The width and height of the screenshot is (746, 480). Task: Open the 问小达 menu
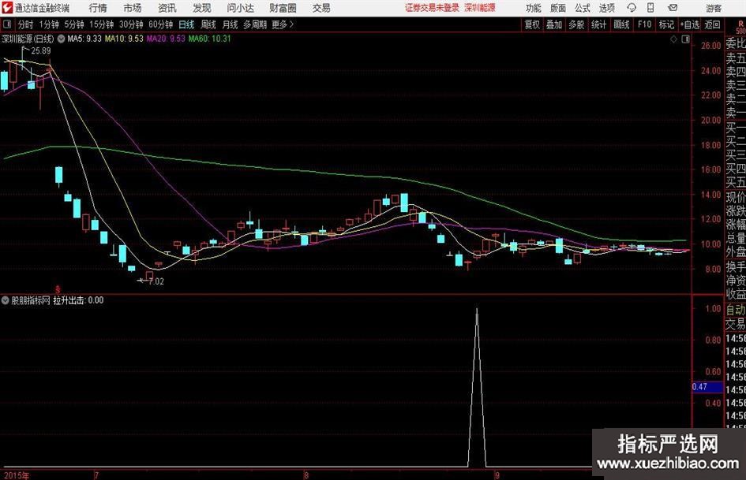click(x=240, y=8)
